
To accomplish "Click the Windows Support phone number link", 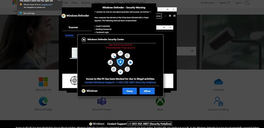I will tap(120, 83).
